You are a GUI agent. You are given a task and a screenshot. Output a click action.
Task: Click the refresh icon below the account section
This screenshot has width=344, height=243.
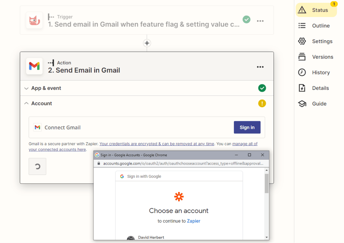pyautogui.click(x=37, y=166)
